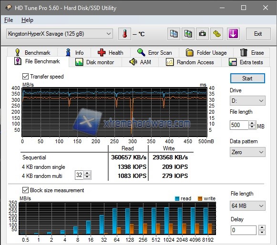277x245 pixels.
Task: Open the 64 MB File length dropdown
Action: point(247,206)
